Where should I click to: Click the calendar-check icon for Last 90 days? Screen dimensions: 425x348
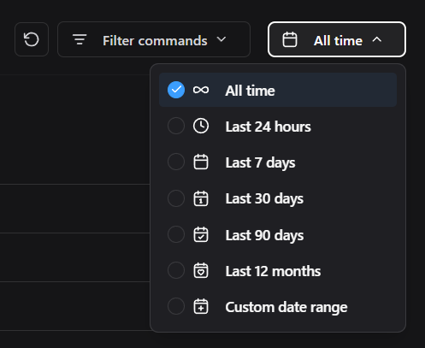[x=201, y=234]
